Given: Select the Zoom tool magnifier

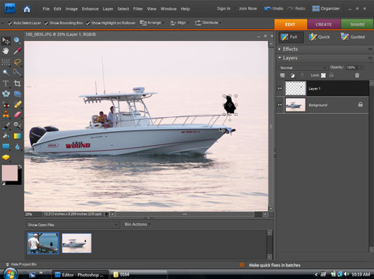Looking at the screenshot, I should (x=17, y=40).
